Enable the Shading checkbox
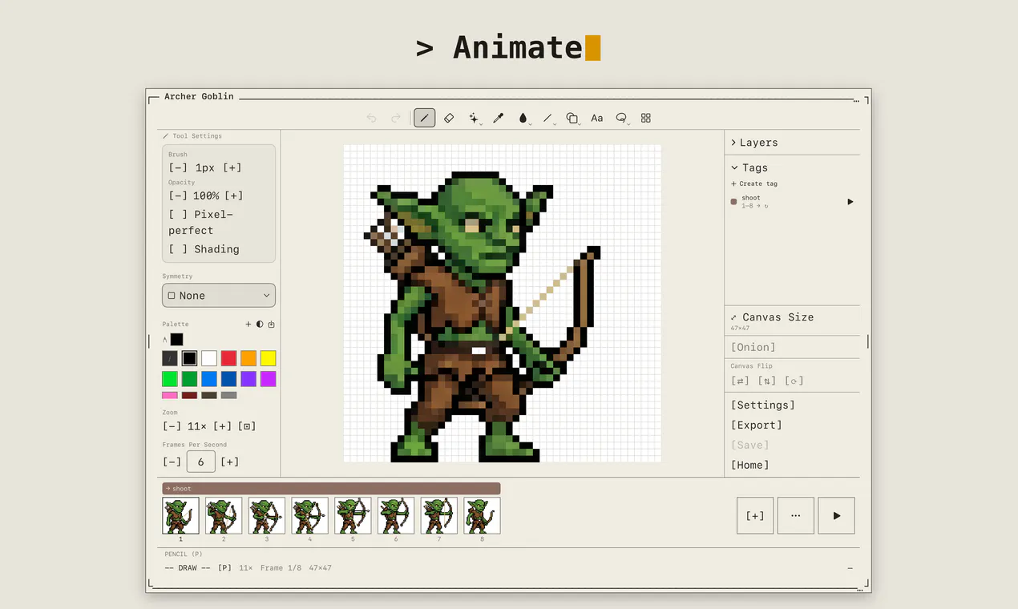This screenshot has width=1018, height=609. click(178, 249)
